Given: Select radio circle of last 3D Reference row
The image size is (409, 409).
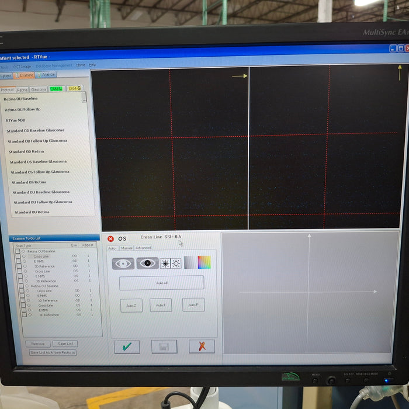Looking at the screenshot, I should (30, 315).
